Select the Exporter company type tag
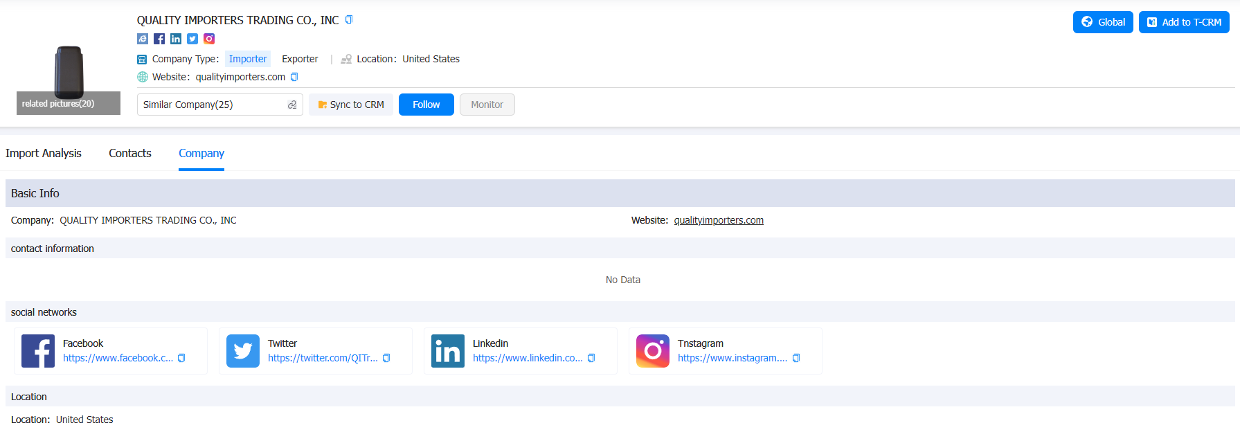The image size is (1240, 432). 300,59
